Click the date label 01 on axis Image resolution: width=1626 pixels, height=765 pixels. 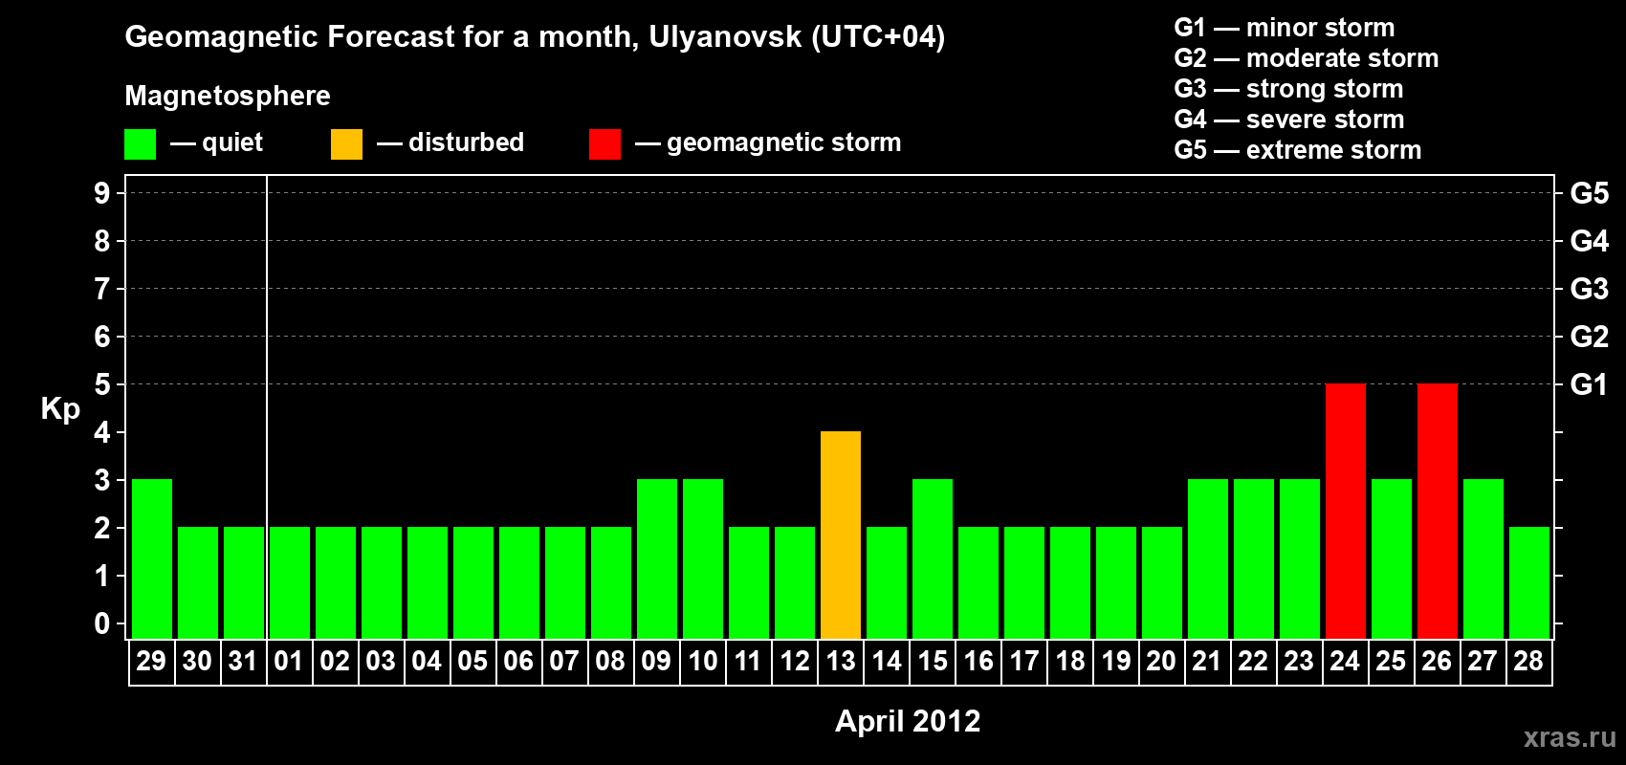[x=289, y=661]
